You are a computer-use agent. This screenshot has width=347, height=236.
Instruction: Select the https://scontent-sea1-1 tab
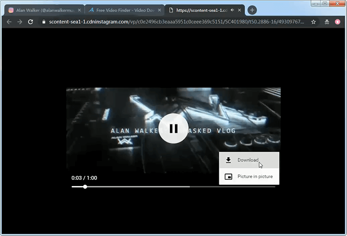coord(204,10)
